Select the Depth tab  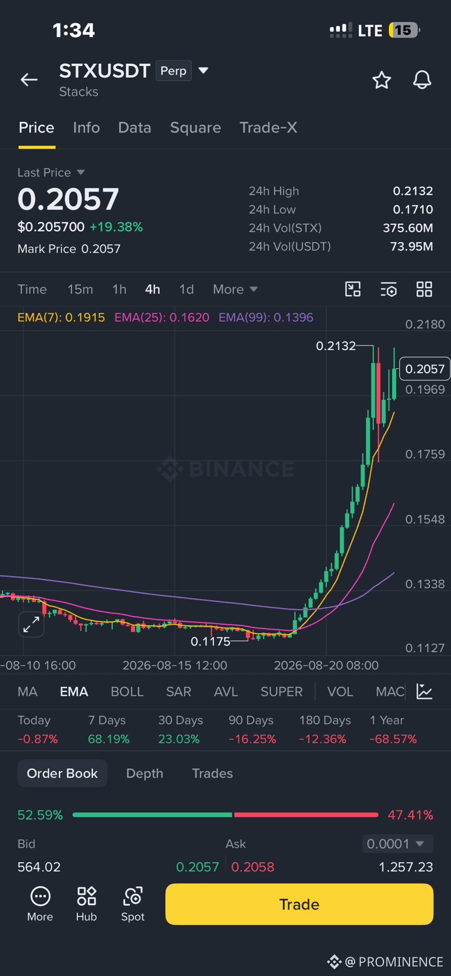[x=145, y=773]
